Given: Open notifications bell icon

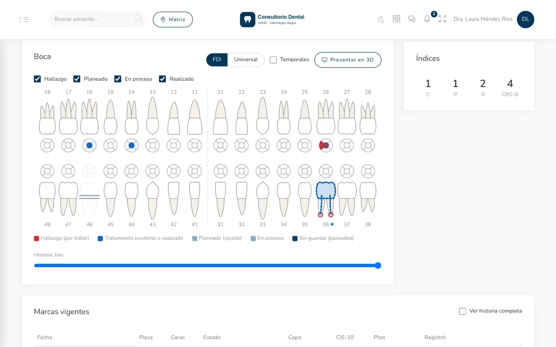Looking at the screenshot, I should pos(427,19).
